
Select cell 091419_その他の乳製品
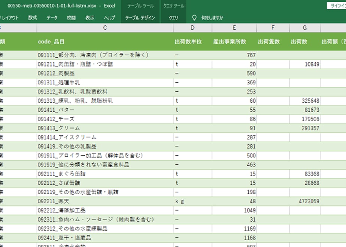pyautogui.click(x=105, y=146)
